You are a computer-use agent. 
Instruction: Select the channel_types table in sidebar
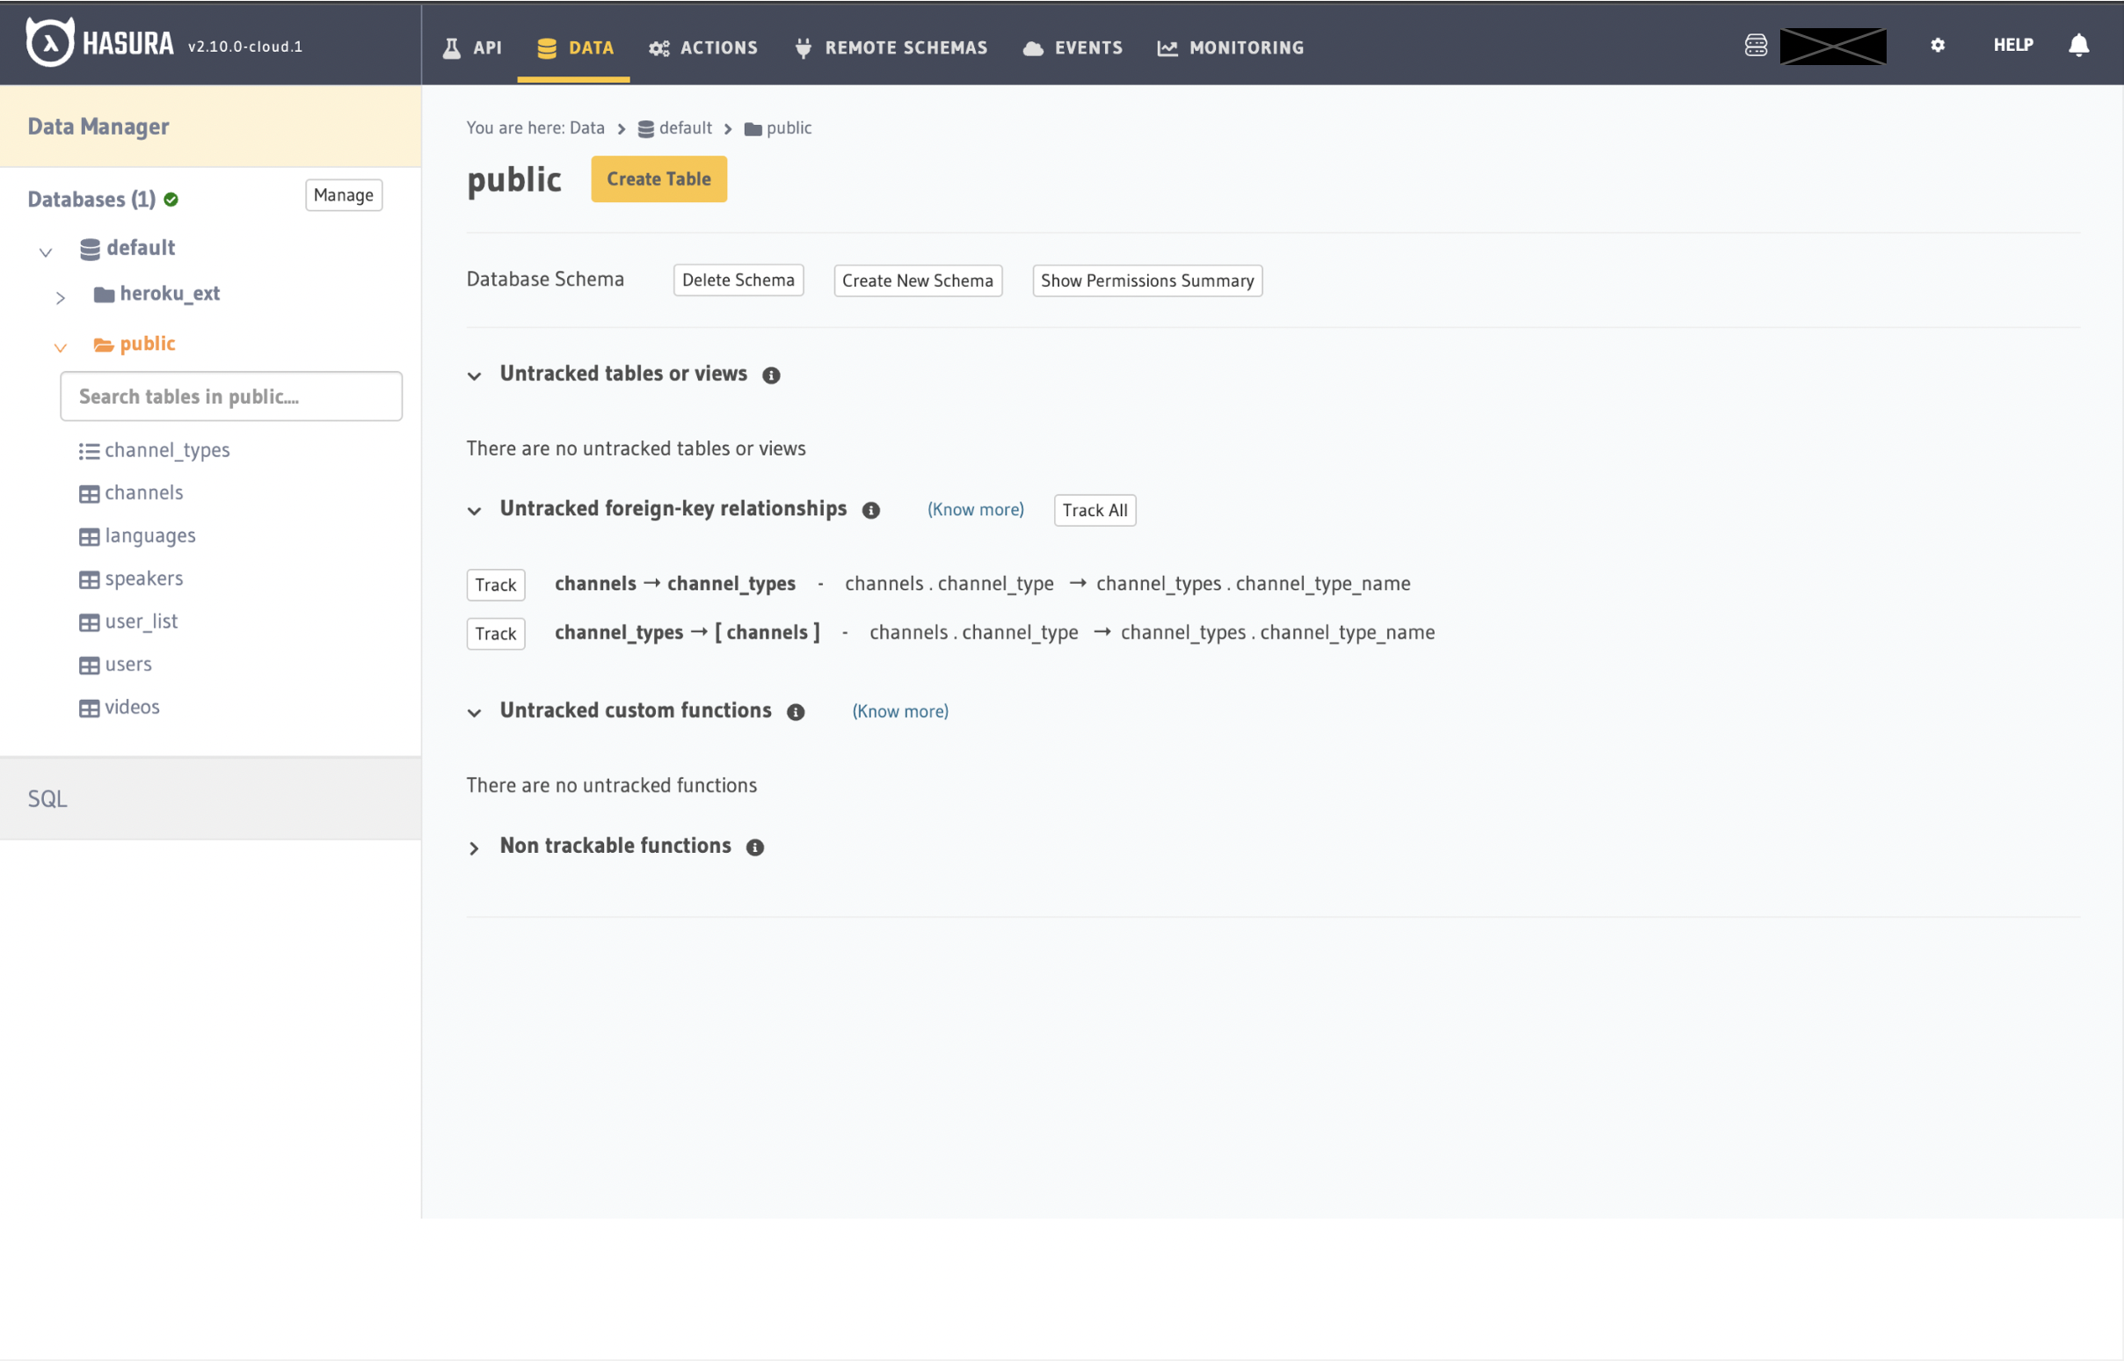(x=167, y=451)
